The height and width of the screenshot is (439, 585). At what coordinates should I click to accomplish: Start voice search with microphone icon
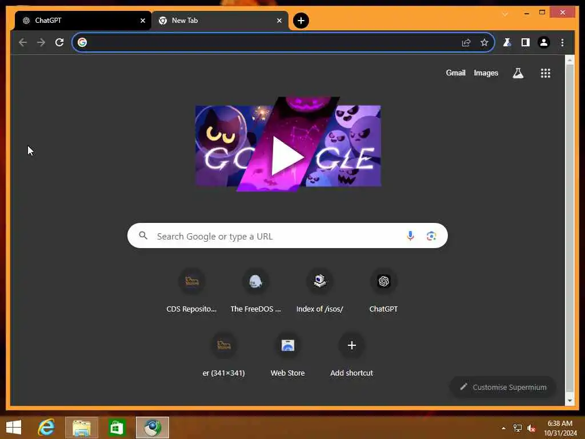[410, 236]
